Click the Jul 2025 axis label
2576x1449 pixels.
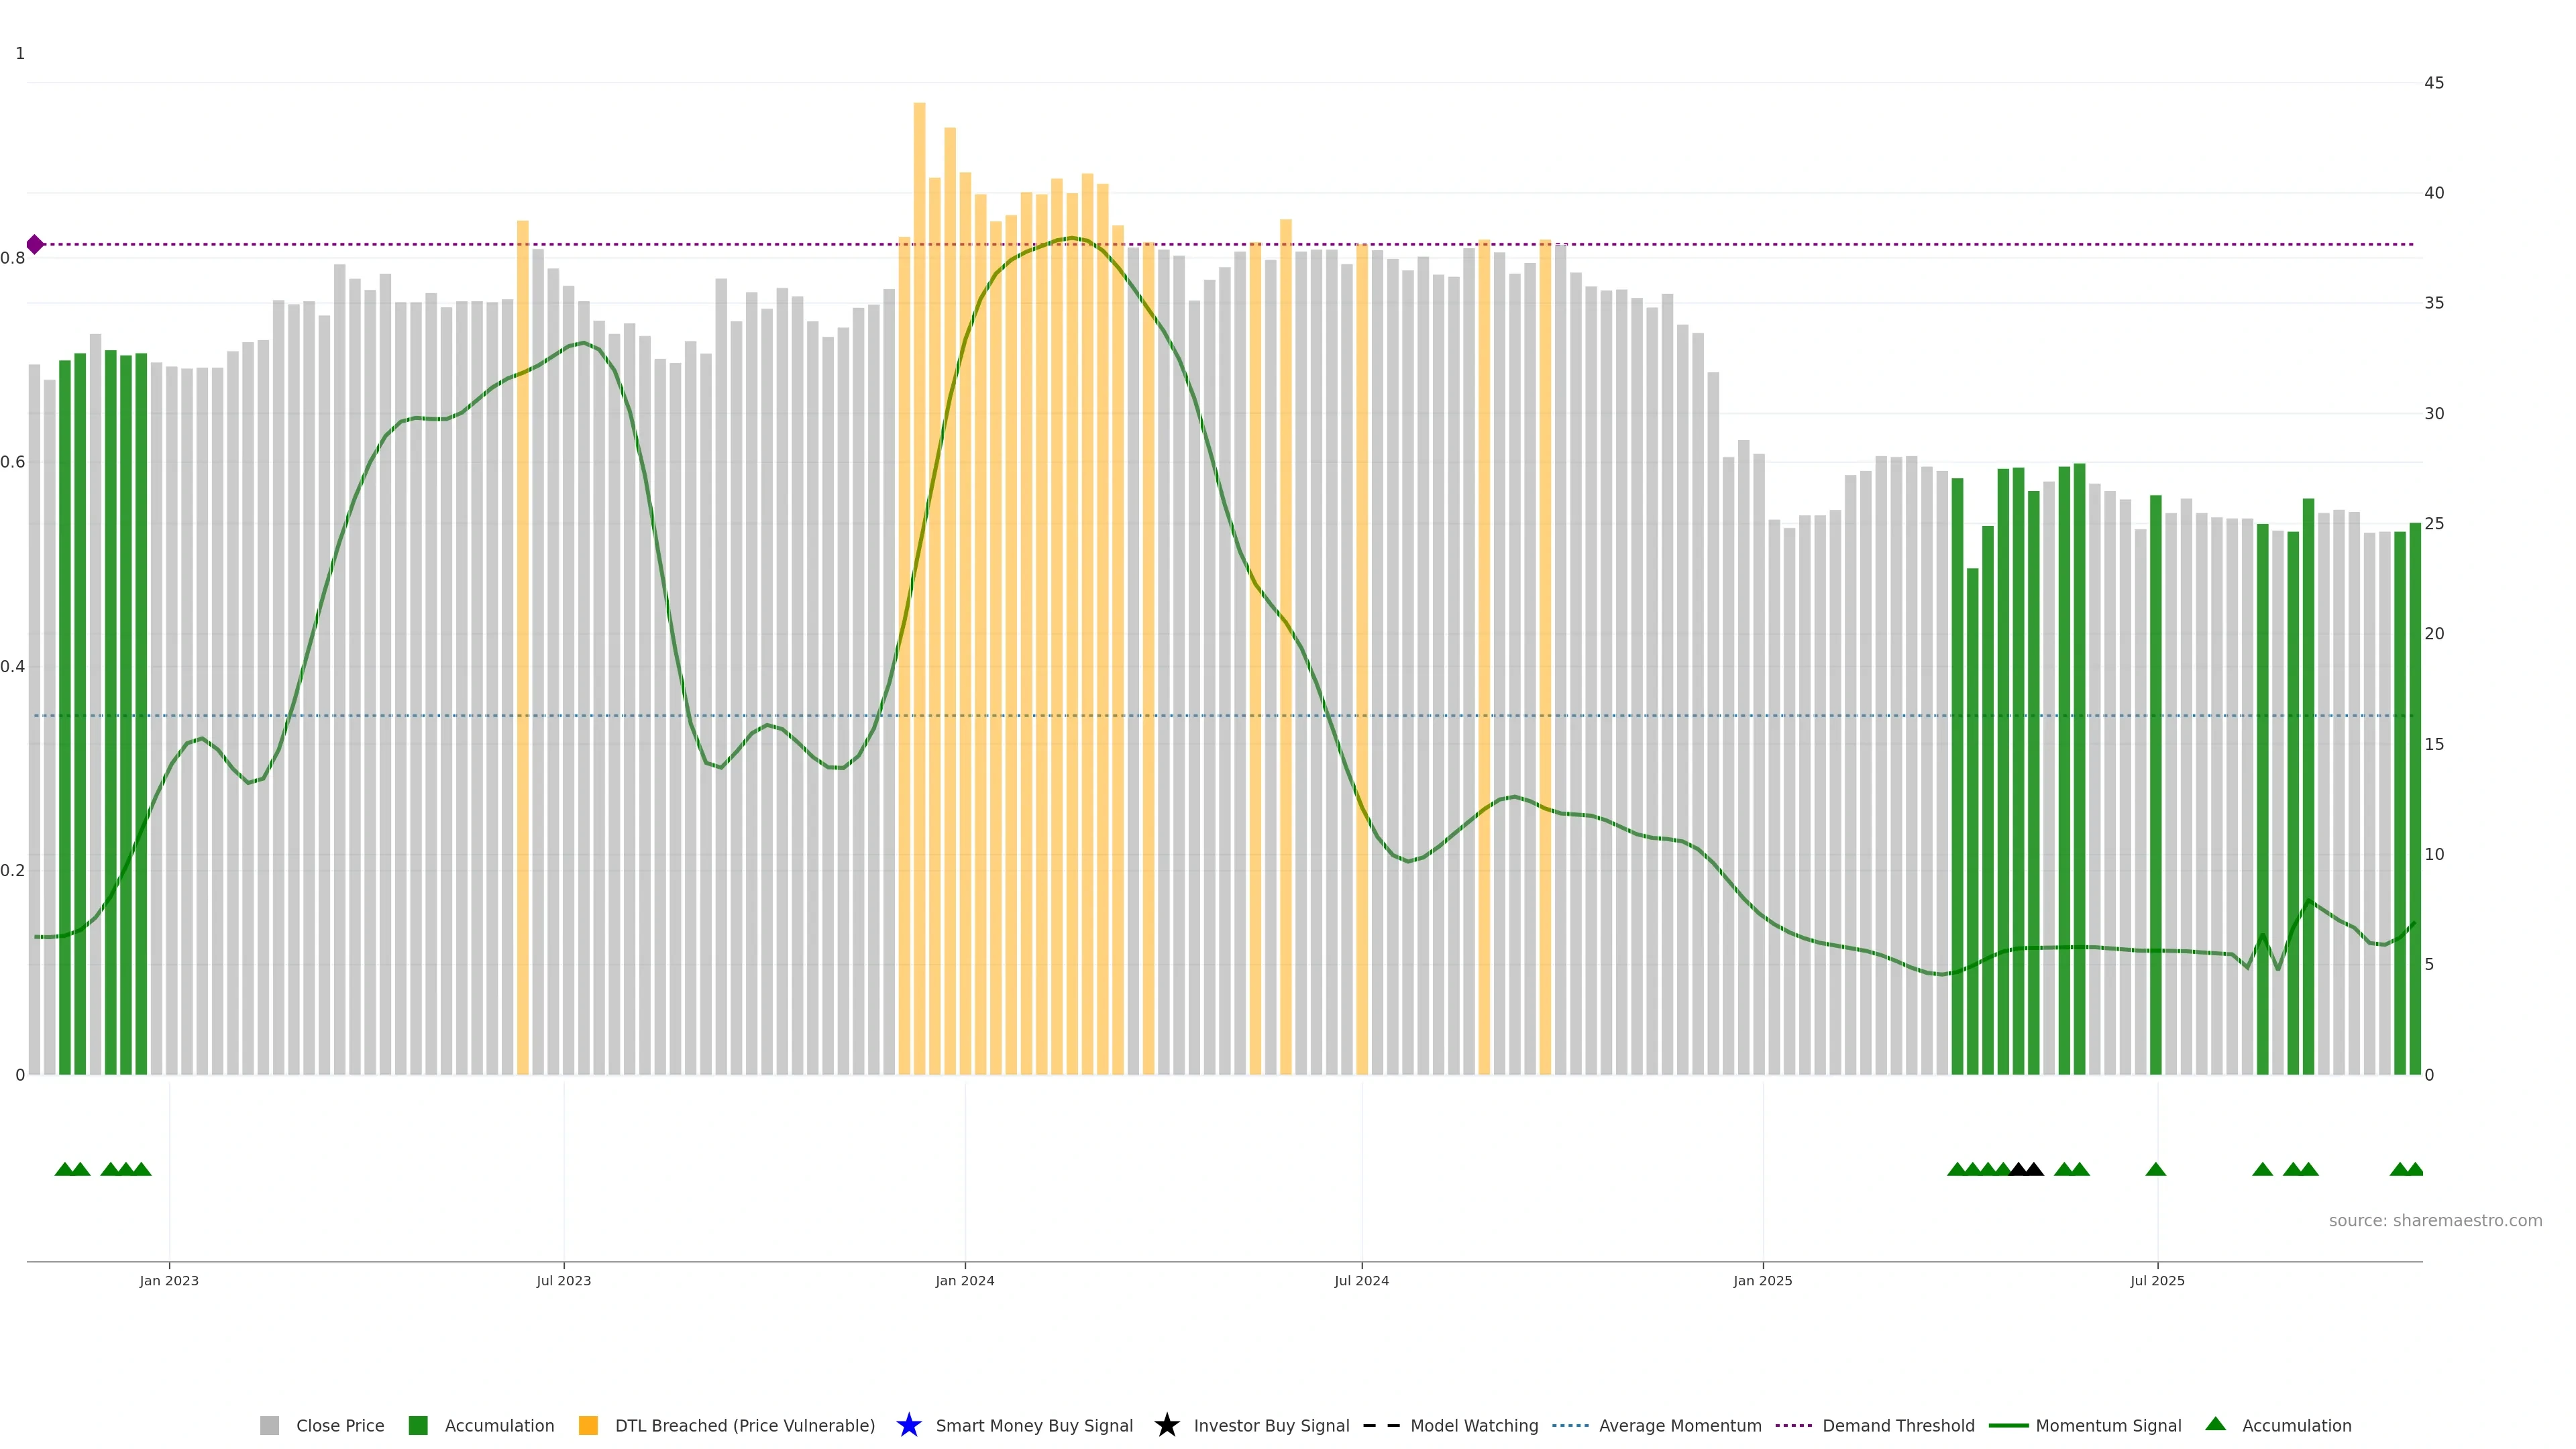coord(2157,1280)
